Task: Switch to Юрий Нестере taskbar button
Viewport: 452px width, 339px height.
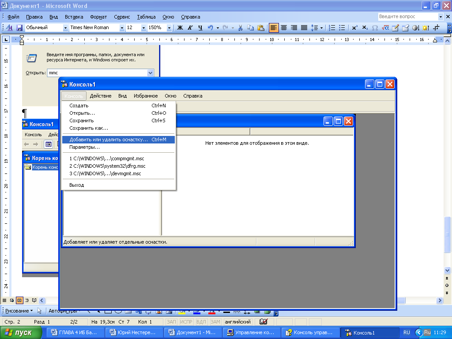Action: (134, 333)
